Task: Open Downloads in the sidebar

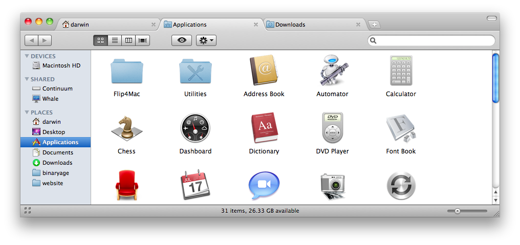Action: 55,163
